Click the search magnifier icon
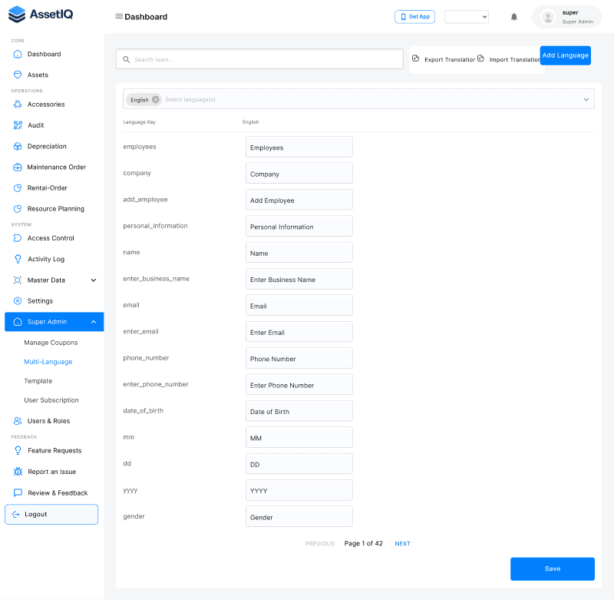The height and width of the screenshot is (600, 614). (x=126, y=60)
